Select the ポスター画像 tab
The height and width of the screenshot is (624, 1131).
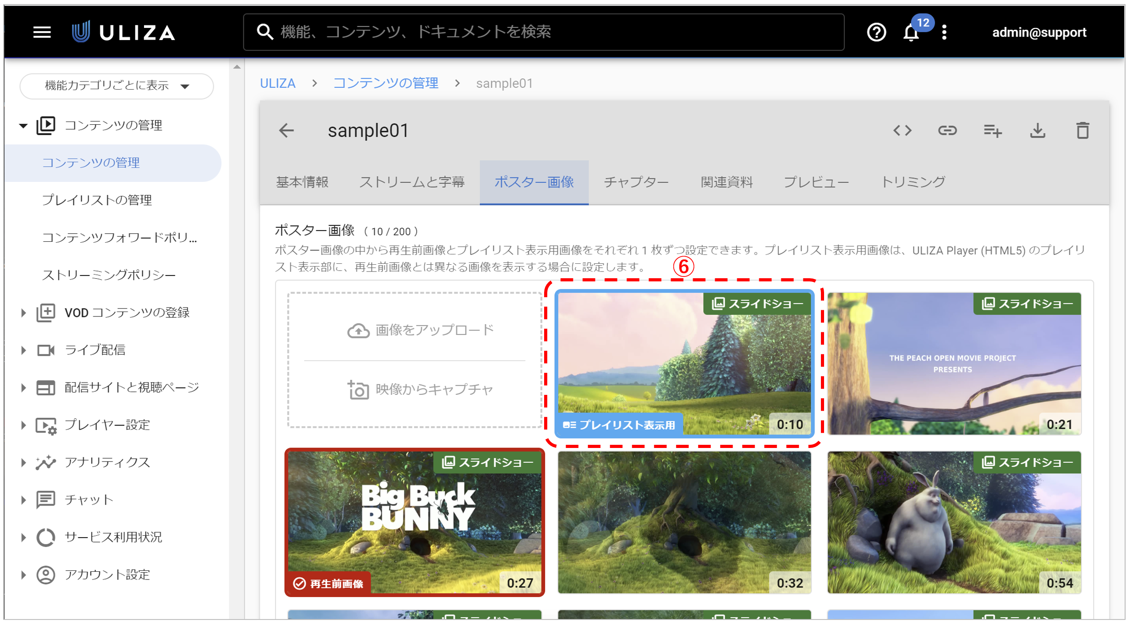point(534,182)
